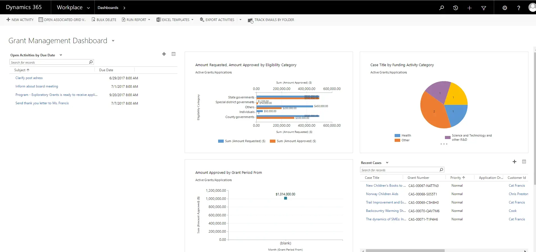The image size is (536, 252).
Task: Open Program - Exploratory Grants activity
Action: 56,95
